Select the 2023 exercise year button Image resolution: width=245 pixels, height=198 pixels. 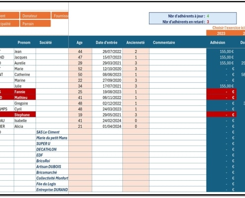click(221, 33)
